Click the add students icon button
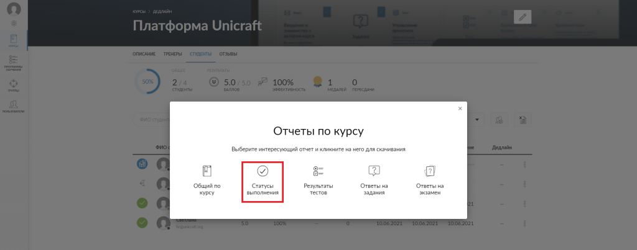 point(500,120)
